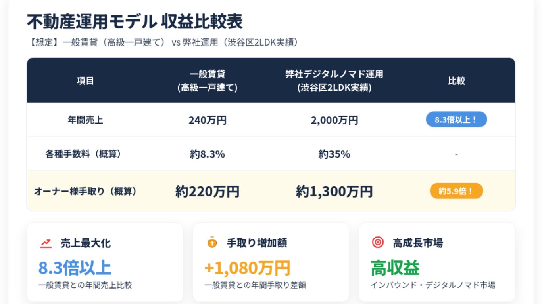Select the オーナー様手取り（概算） row label

85,191
